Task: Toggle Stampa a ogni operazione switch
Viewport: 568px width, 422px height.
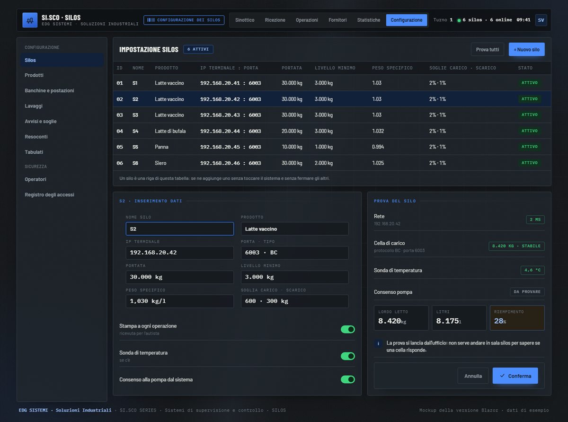Action: (x=348, y=329)
